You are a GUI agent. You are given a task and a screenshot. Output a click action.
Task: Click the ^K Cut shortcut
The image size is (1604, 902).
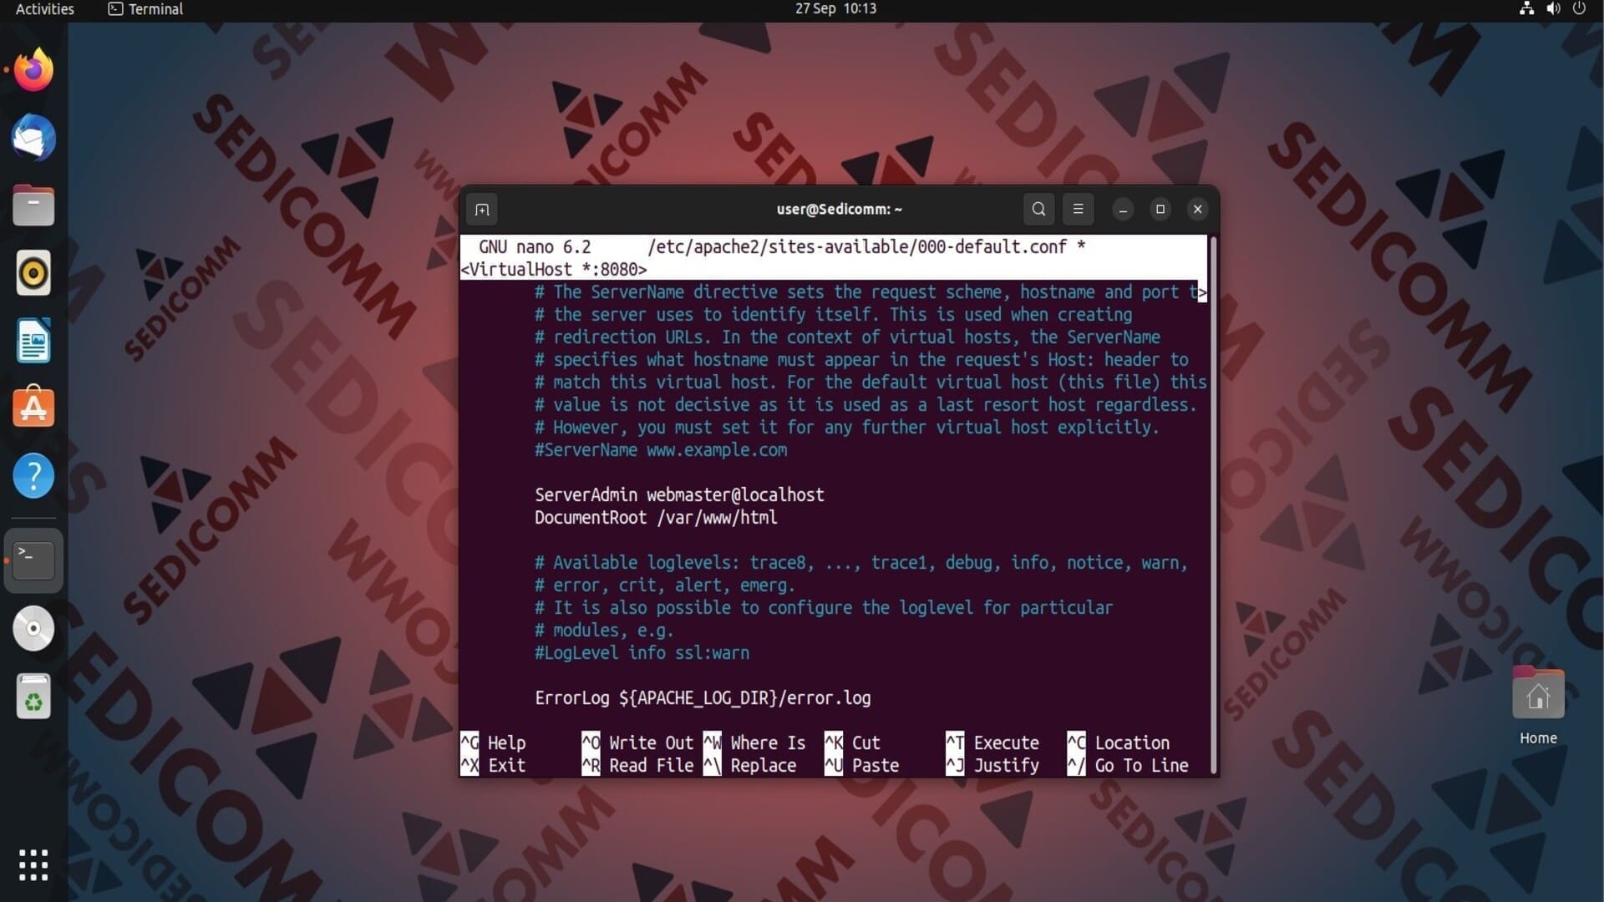pos(852,742)
